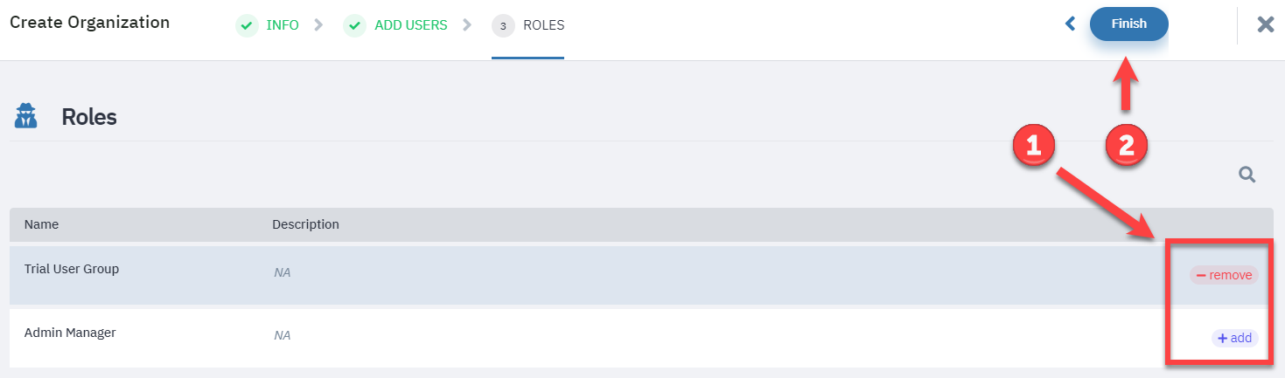Click the step 3 number circle
Viewport: 1285px width, 378px height.
(503, 25)
